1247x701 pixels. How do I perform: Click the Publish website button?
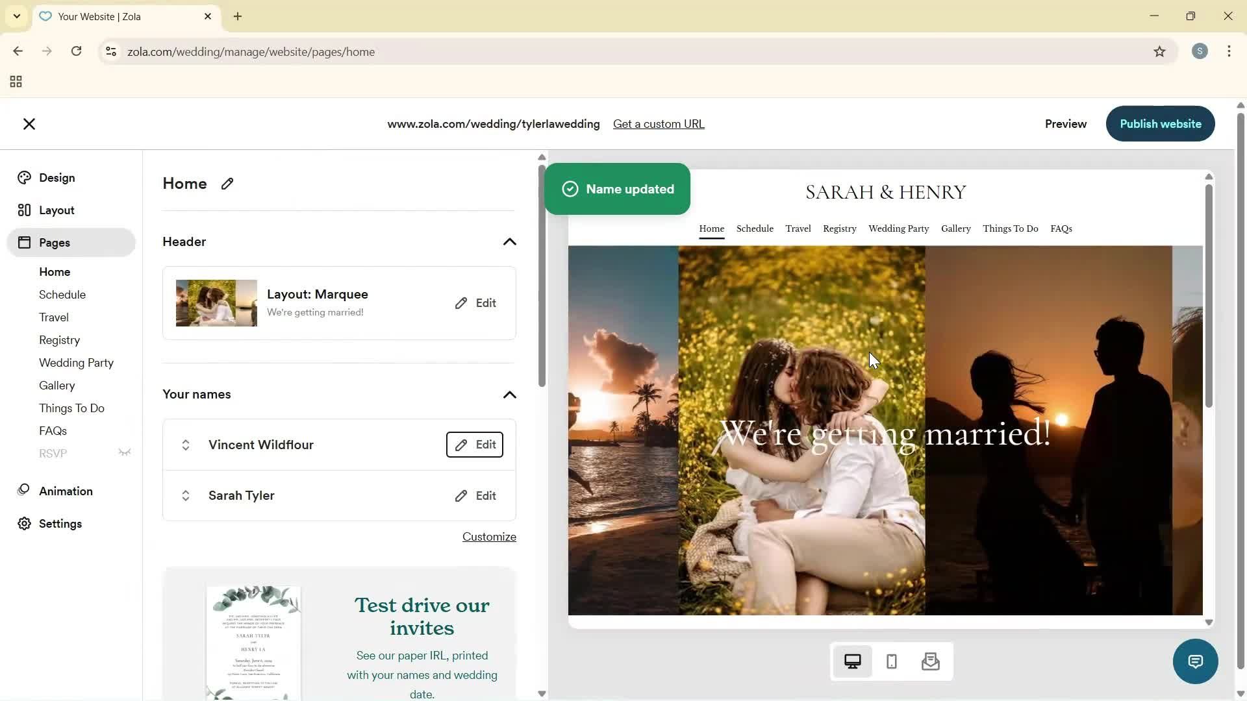1160,123
